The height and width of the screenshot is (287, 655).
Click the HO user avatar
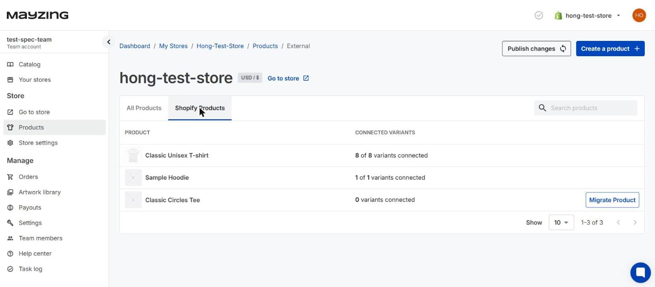click(639, 15)
